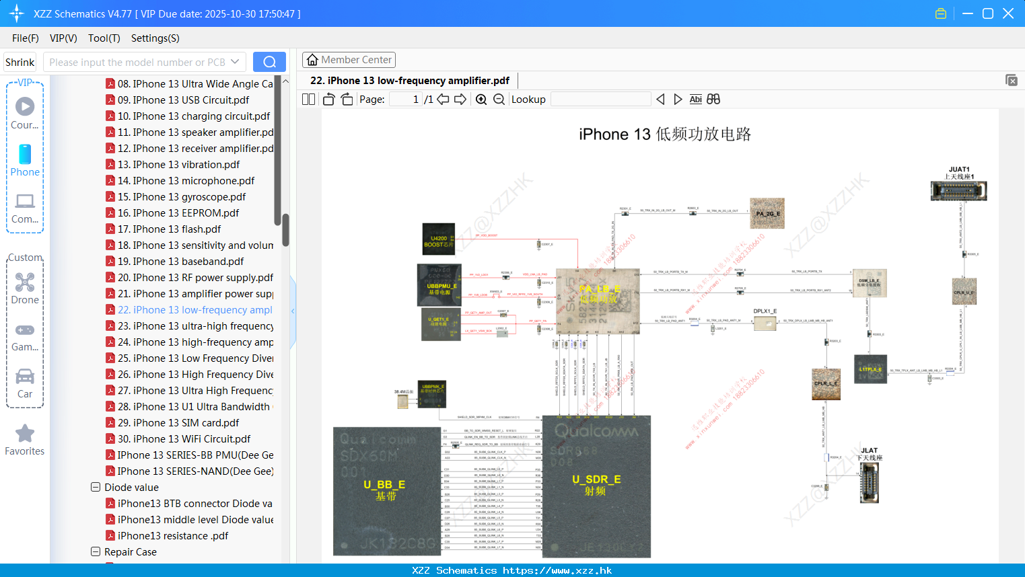Select the 22. iPhone 13 low-frequency amplifier.pdf tab
Screen dimensions: 1025x577
410,80
